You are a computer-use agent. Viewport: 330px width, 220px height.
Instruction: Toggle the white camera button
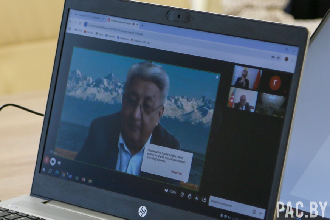point(53,161)
